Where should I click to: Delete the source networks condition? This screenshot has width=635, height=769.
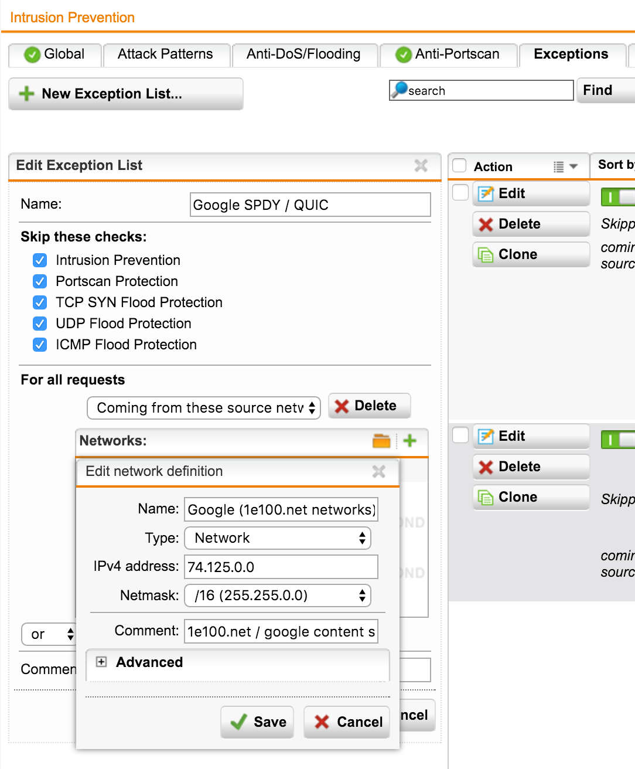[x=370, y=406]
